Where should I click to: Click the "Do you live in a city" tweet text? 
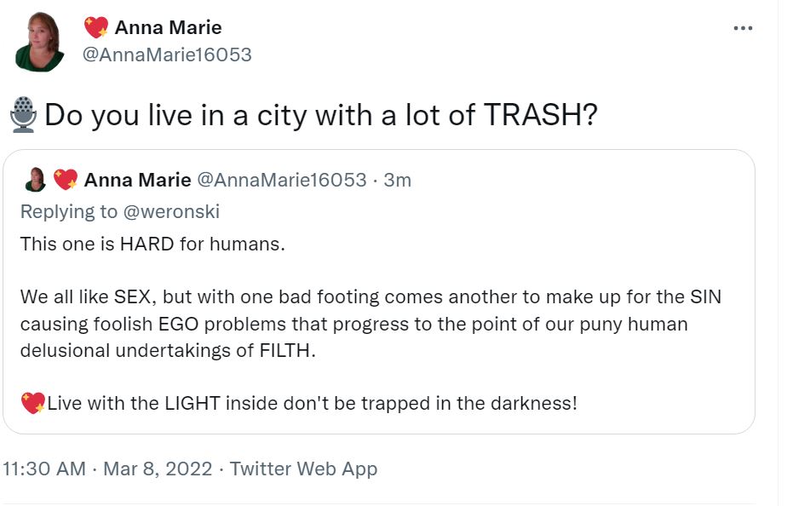click(320, 115)
